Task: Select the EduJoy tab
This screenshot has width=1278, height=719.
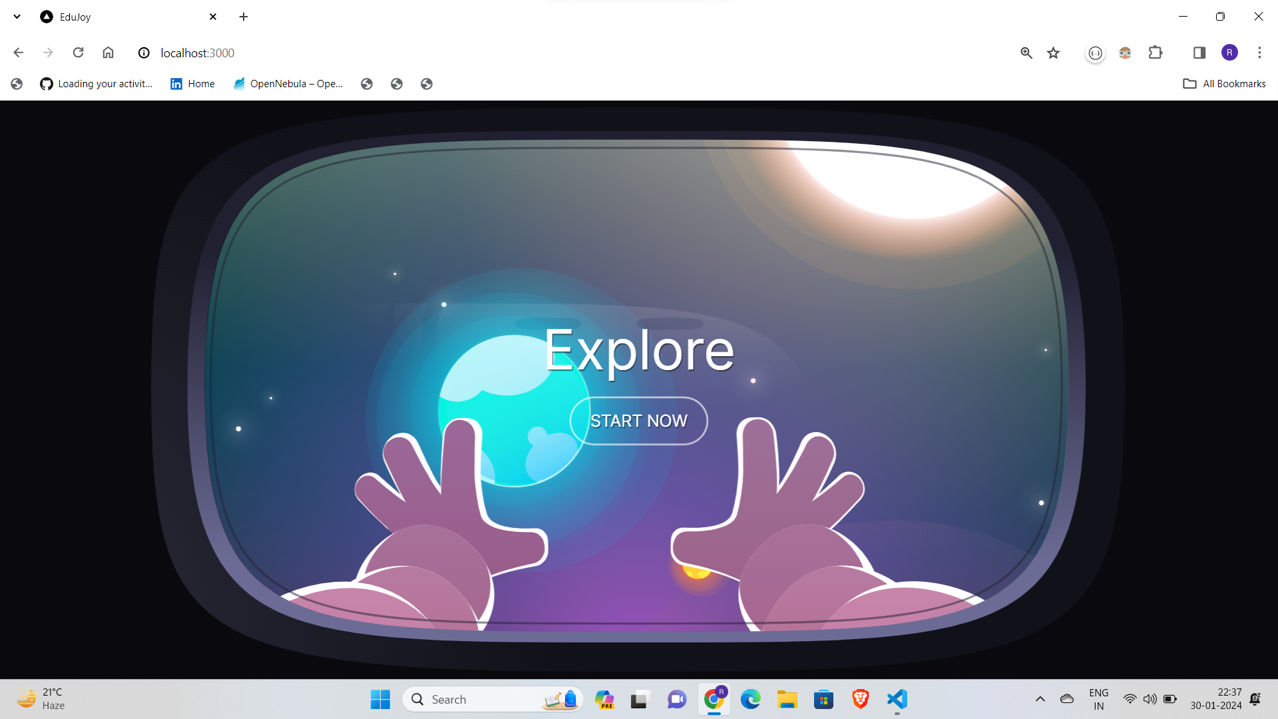Action: coord(120,17)
